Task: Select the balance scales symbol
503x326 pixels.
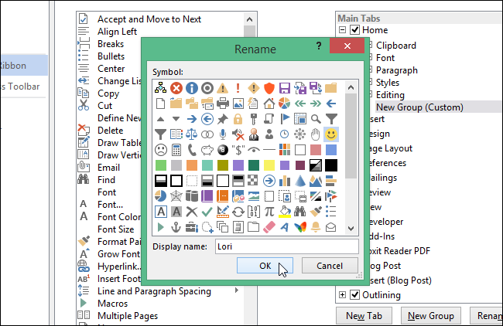Action: pos(191,134)
